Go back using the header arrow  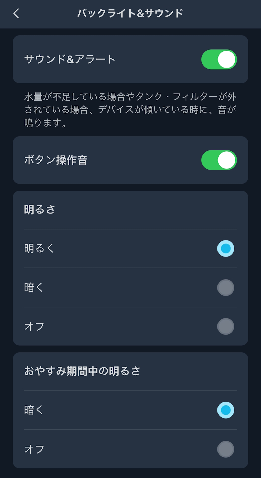(16, 13)
